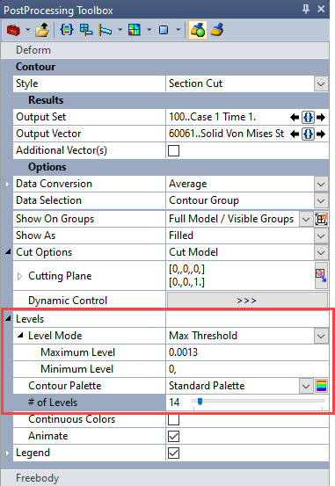Click the red toolbox icon in toolbar

(13, 30)
